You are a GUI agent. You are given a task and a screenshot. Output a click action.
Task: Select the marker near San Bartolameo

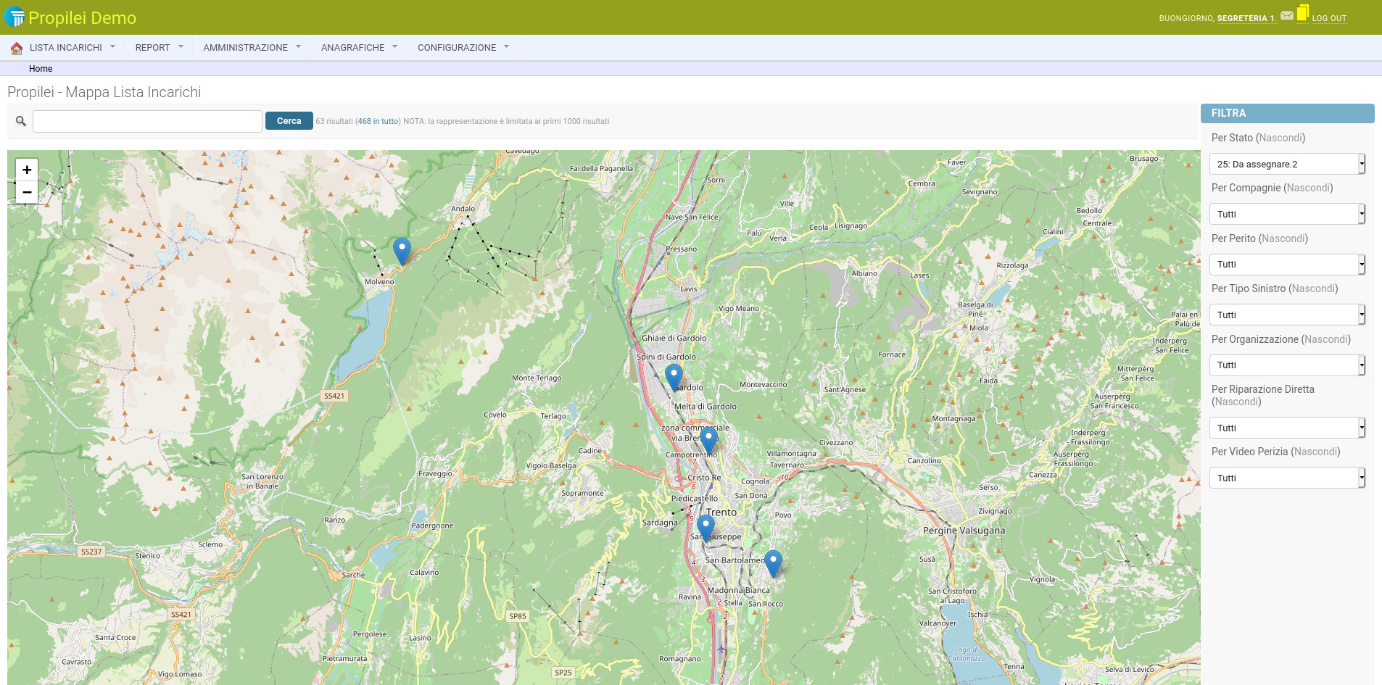click(x=773, y=563)
